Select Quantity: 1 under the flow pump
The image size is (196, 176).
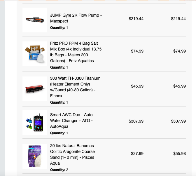(x=59, y=28)
